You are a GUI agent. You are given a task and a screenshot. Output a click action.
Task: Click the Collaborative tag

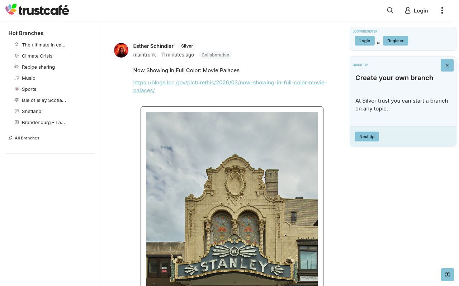pyautogui.click(x=215, y=55)
